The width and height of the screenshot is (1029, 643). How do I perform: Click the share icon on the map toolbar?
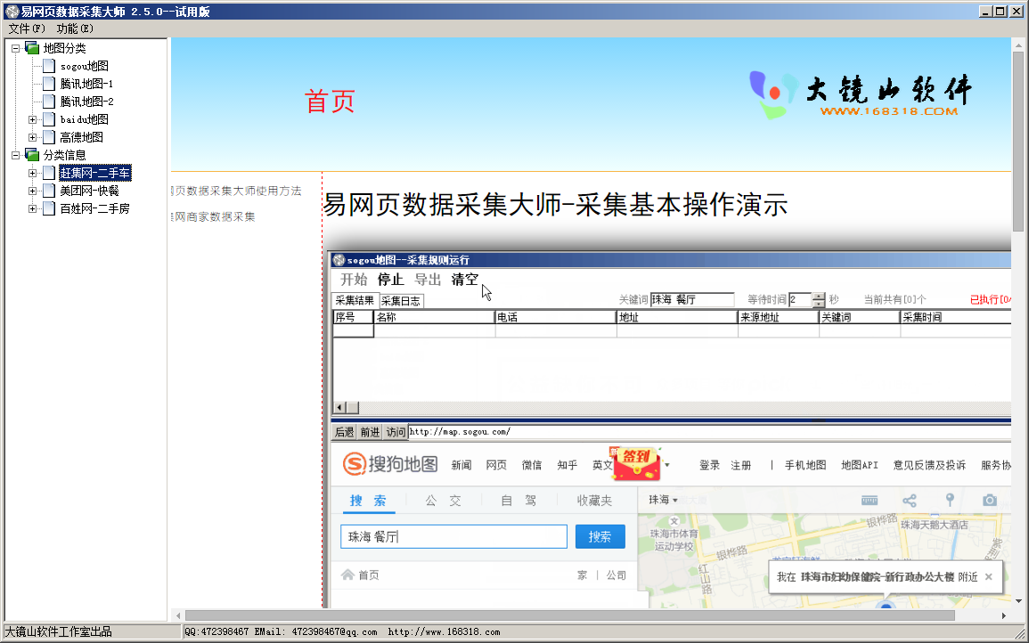(x=909, y=501)
